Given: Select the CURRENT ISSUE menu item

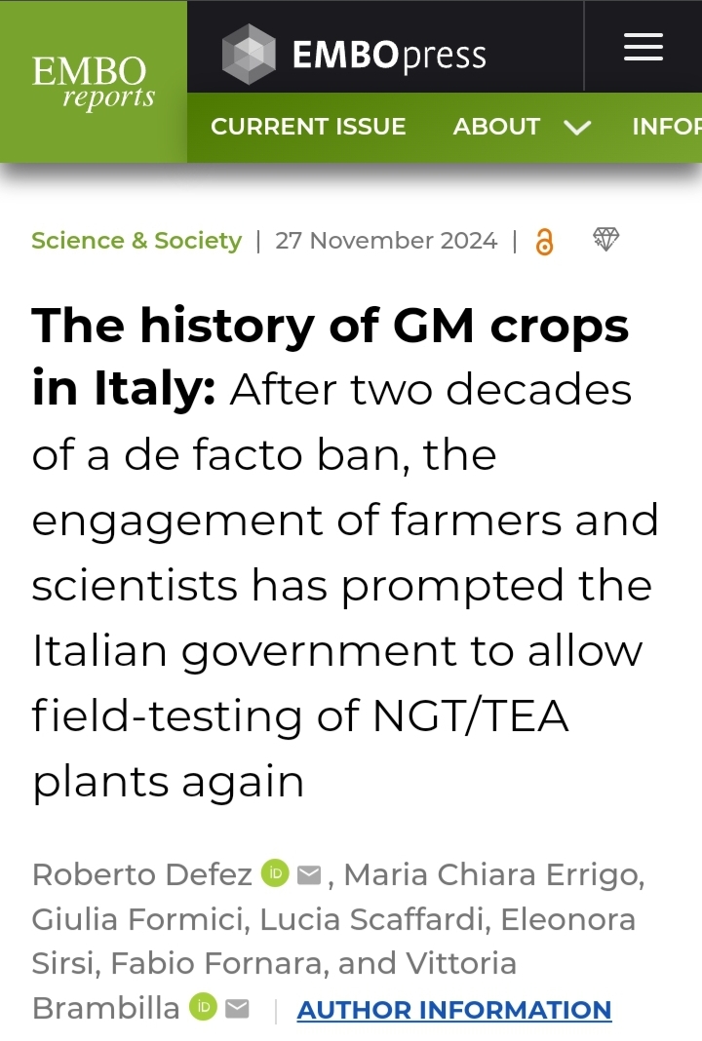Looking at the screenshot, I should pos(308,126).
